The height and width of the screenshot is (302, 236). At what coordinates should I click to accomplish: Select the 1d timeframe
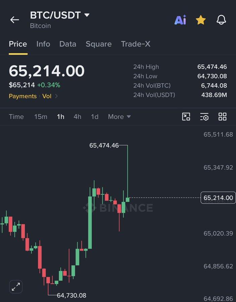coord(95,116)
